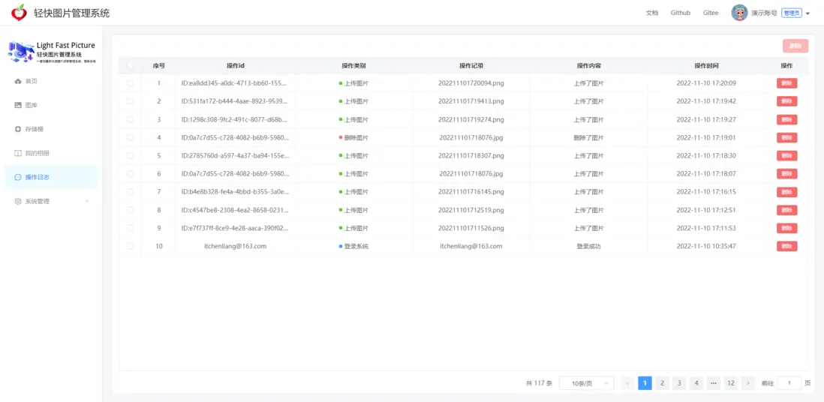Click the 演示账号 username

click(764, 13)
